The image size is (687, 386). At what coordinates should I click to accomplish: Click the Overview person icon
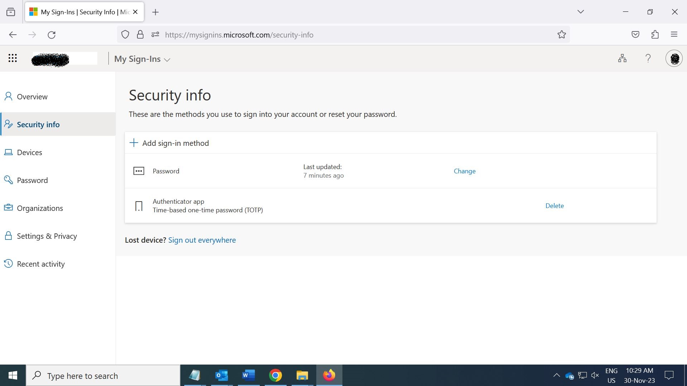9,96
